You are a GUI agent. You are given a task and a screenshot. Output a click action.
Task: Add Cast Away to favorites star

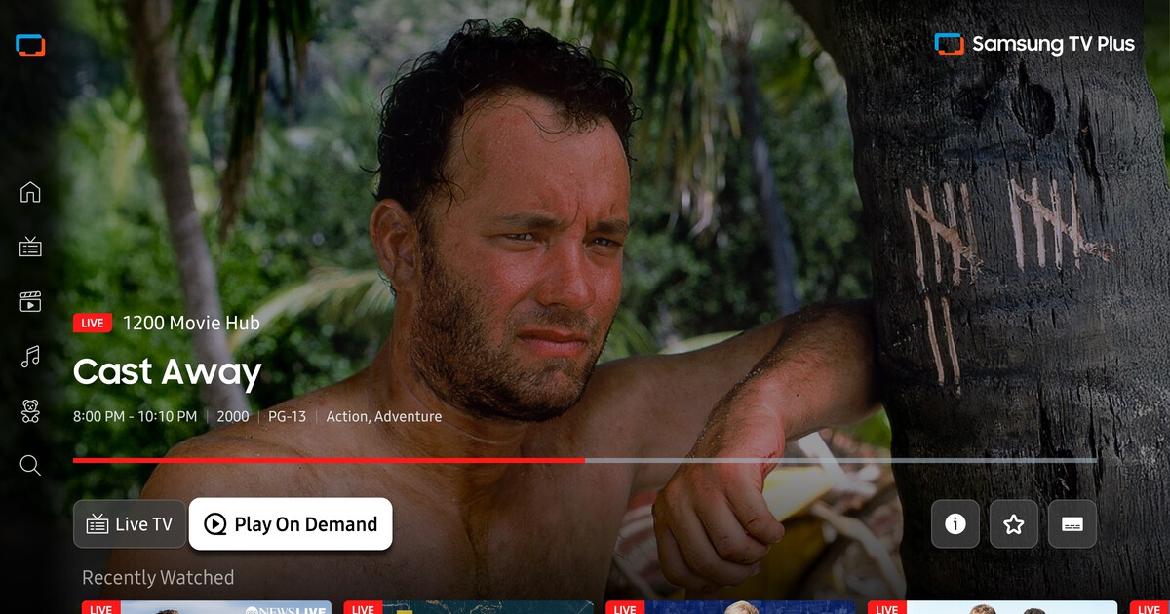[1014, 524]
